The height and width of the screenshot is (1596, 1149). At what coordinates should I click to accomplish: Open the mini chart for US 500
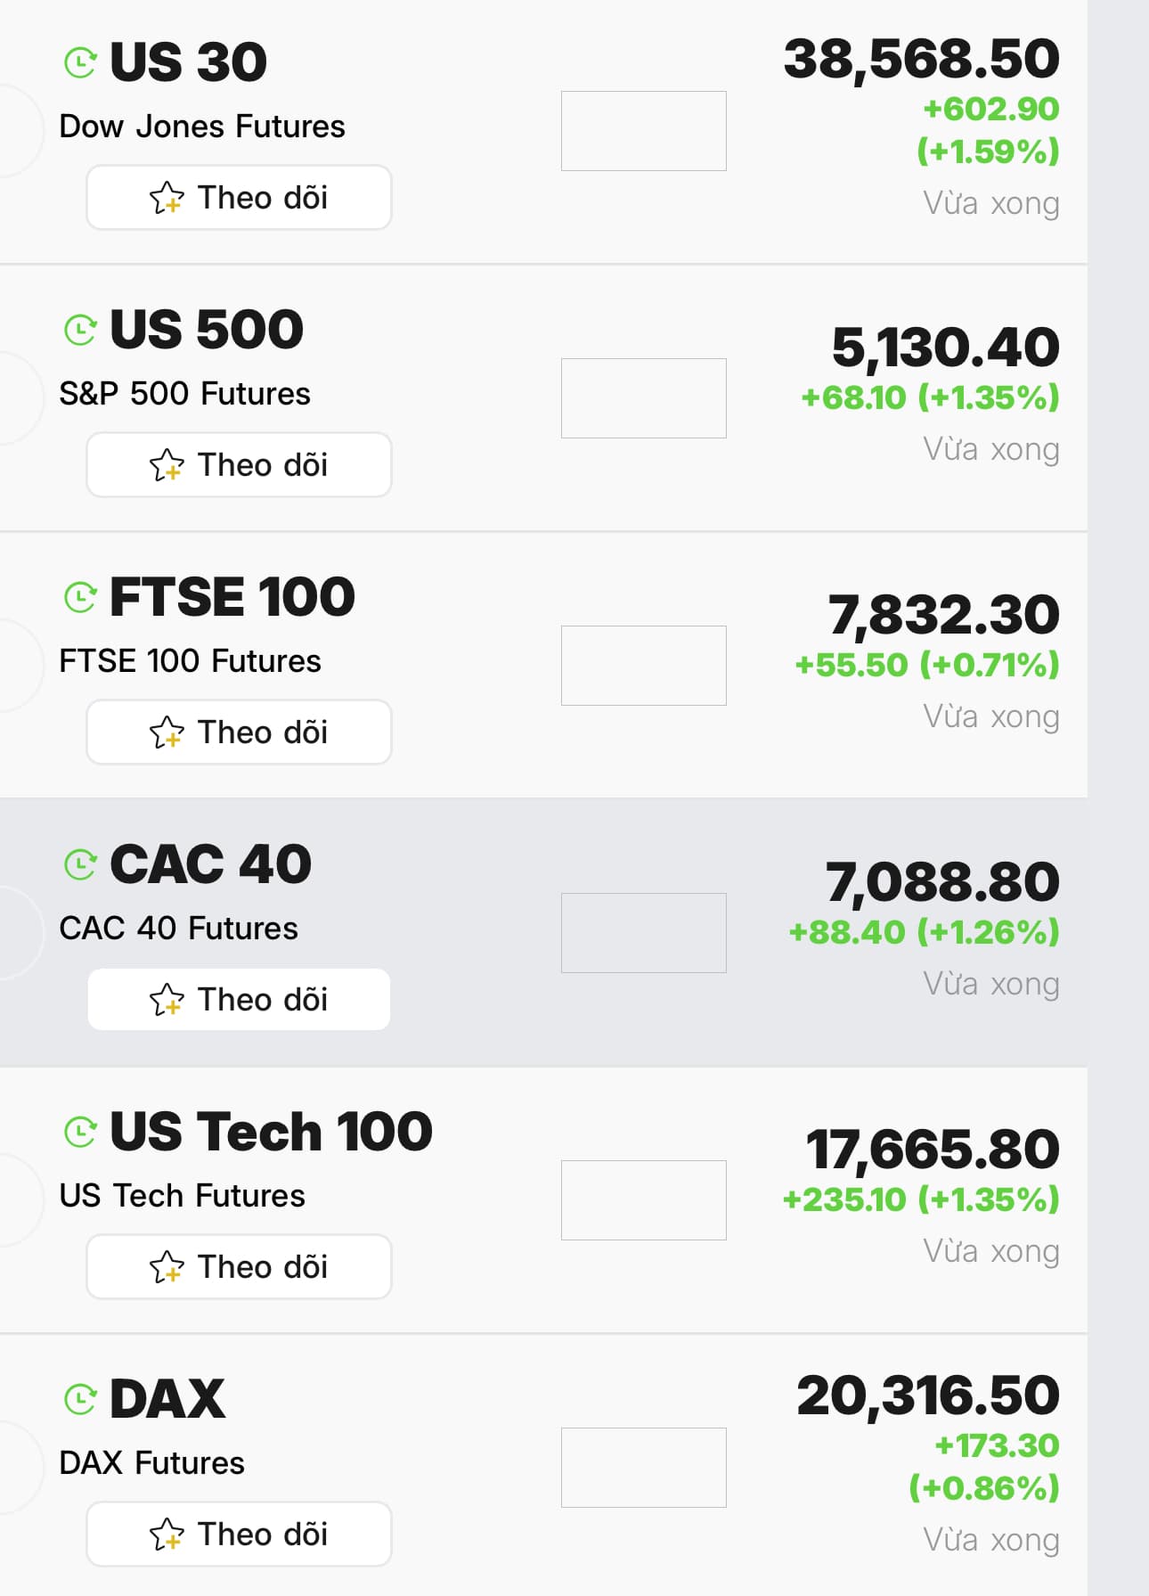(x=643, y=398)
